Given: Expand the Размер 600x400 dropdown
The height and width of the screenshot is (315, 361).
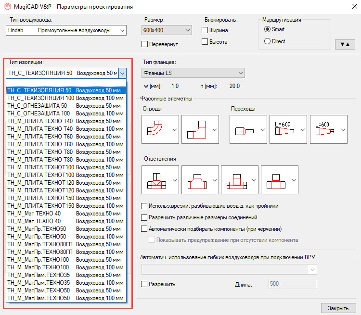Looking at the screenshot, I should 167,30.
